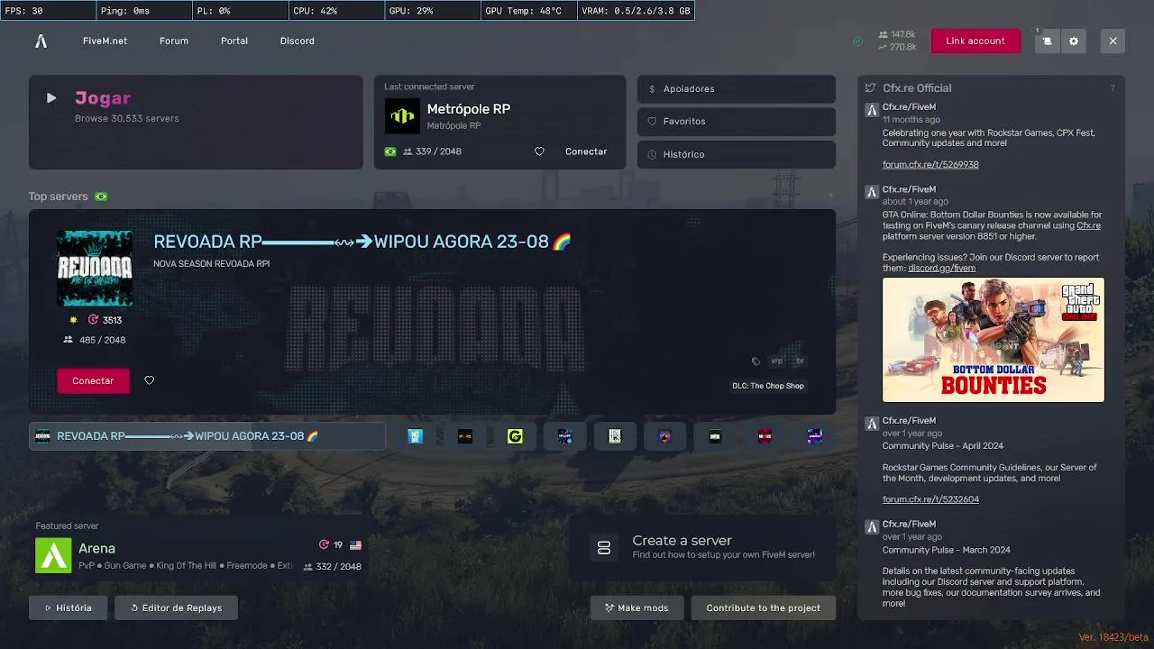This screenshot has height=649, width=1154.
Task: Click the Bottom Dollar Bounties image
Action: 994,339
